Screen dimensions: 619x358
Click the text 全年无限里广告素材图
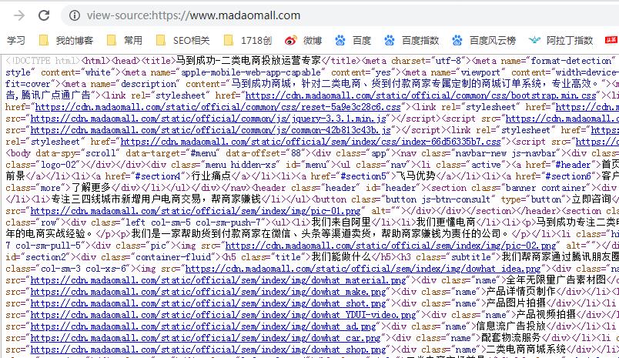tap(556, 280)
